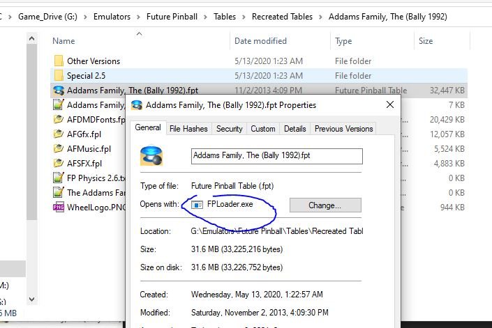This screenshot has height=328, width=492.
Task: Navigate to Emulators in the breadcrumb
Action: (x=112, y=17)
